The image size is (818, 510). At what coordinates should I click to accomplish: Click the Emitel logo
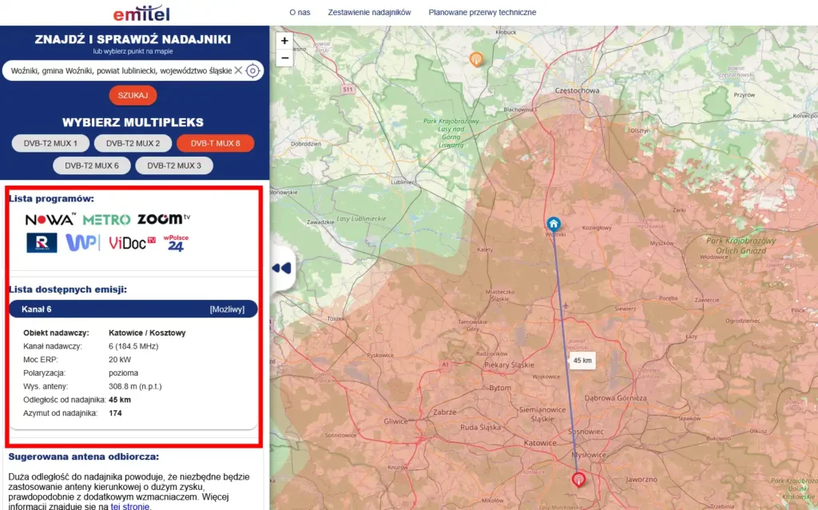click(x=141, y=14)
